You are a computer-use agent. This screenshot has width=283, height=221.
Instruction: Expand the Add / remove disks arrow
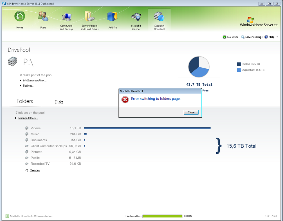click(20, 80)
